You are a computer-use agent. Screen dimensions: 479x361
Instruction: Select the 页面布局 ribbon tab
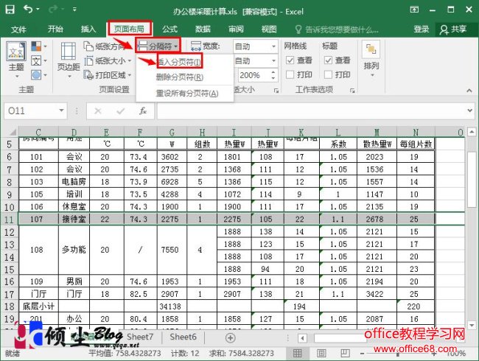[x=129, y=29]
